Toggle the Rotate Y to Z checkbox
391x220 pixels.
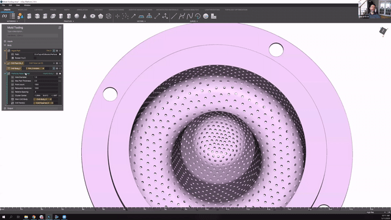(x=35, y=58)
